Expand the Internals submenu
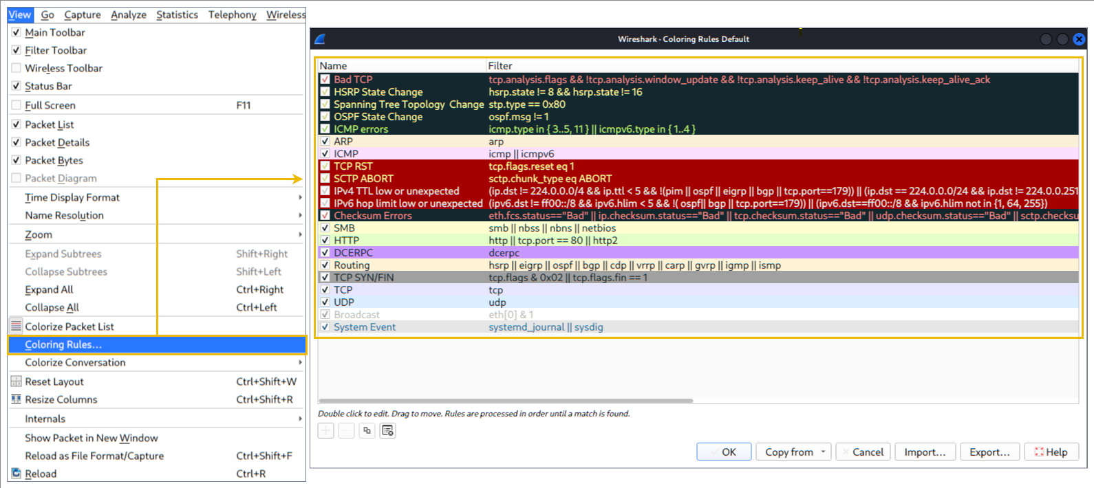Screen dimensions: 1094x488 tap(156, 419)
